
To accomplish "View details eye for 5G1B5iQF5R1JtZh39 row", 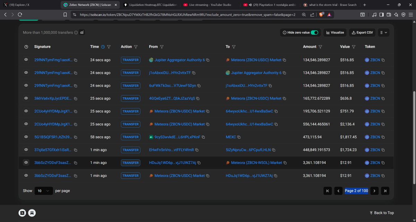I will coord(26,137).
